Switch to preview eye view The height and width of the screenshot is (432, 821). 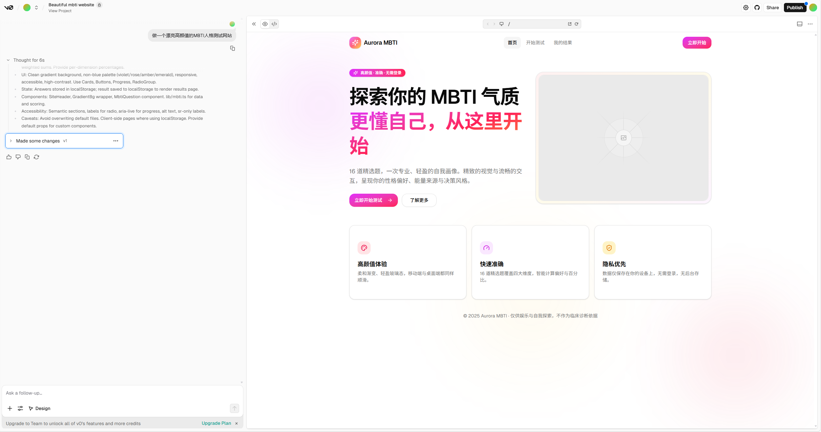(x=265, y=24)
